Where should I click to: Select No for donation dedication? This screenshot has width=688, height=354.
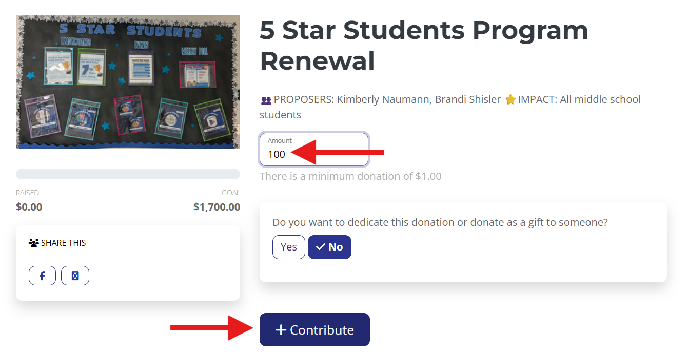pyautogui.click(x=329, y=247)
